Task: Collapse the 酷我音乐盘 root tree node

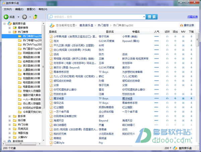Action: [x=5, y=24]
